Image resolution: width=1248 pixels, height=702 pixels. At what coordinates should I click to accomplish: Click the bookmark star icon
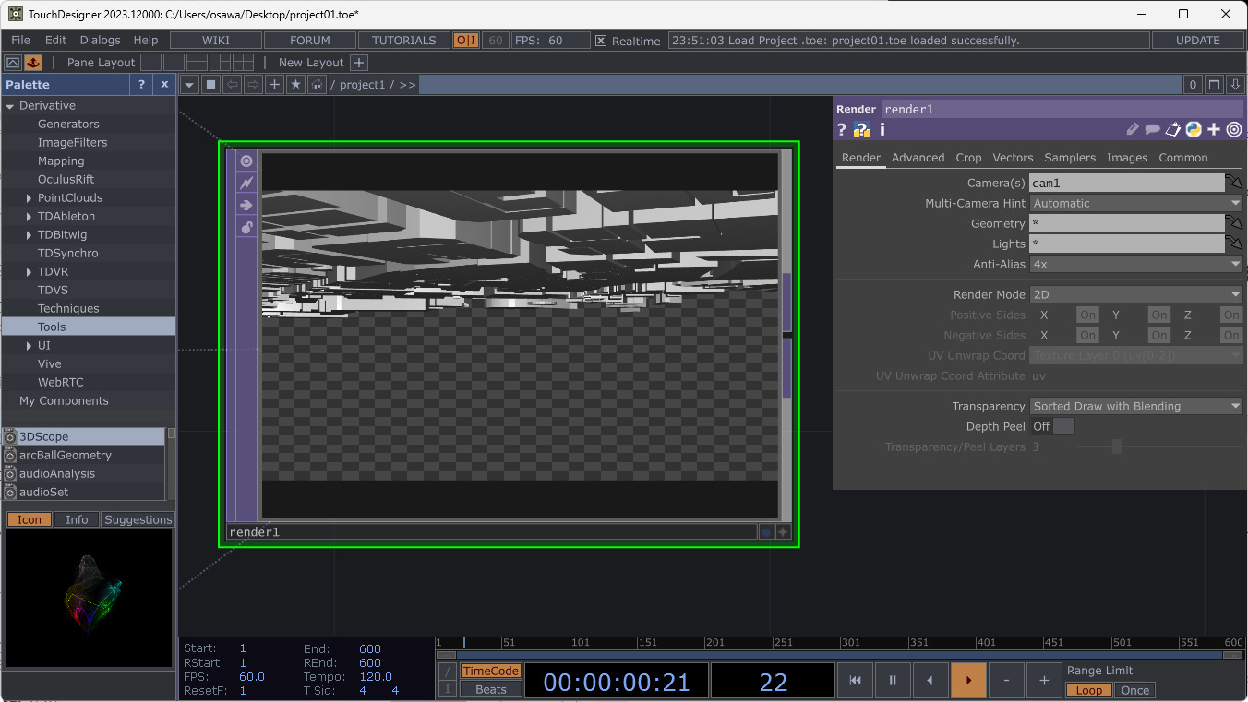point(295,84)
